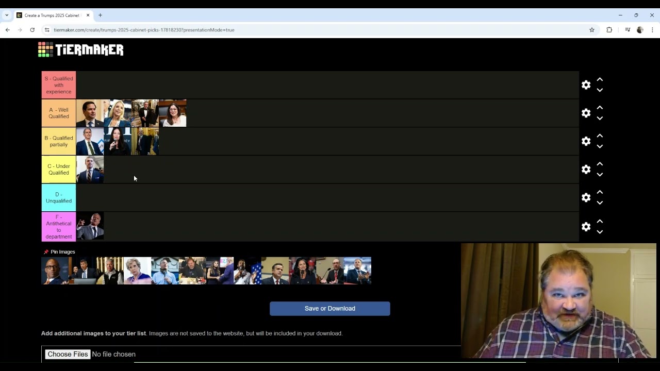Image resolution: width=660 pixels, height=371 pixels.
Task: Open Chrome profile avatar
Action: 640,30
